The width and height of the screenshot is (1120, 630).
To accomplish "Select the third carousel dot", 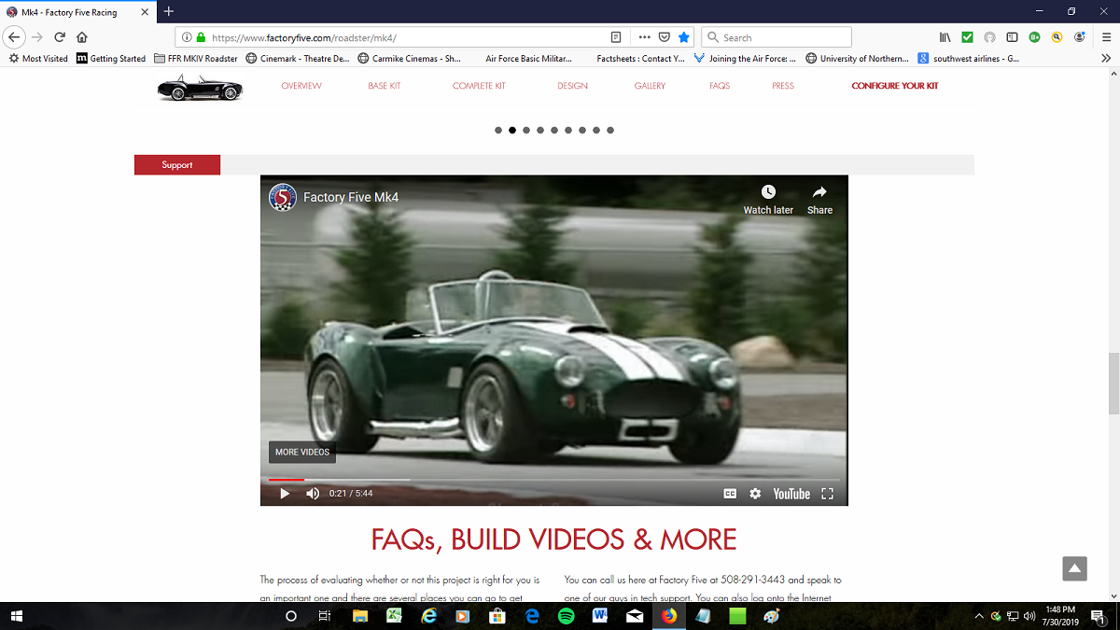I will click(x=526, y=131).
